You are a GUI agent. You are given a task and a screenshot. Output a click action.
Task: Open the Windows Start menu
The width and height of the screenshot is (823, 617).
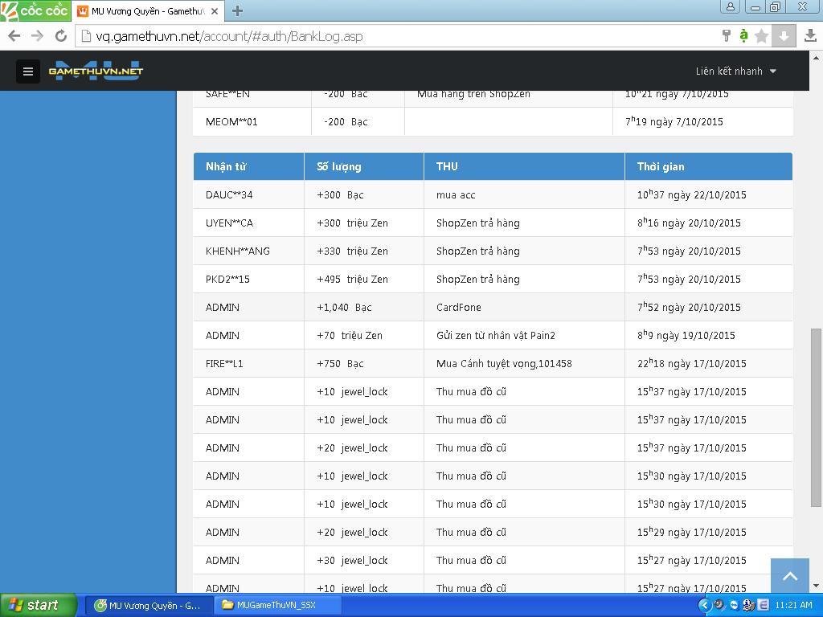(38, 605)
